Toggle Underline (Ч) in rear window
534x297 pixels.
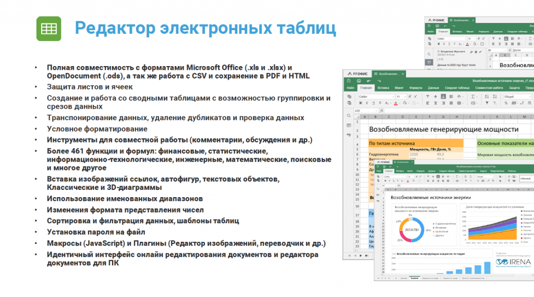tap(449, 44)
